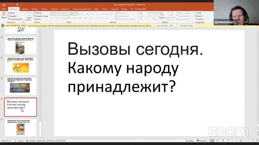Expand the Paste options arrow under Įklijuoti

(x=4, y=19)
